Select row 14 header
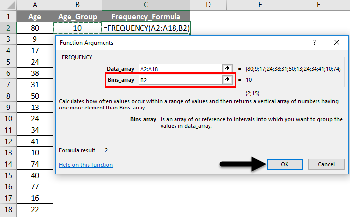The image size is (350, 217). pos(8,164)
